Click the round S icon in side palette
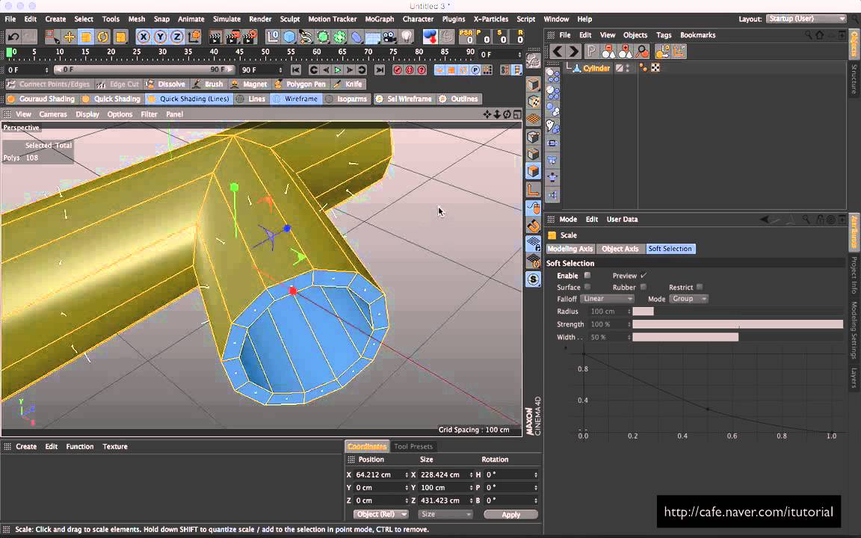 (x=533, y=279)
